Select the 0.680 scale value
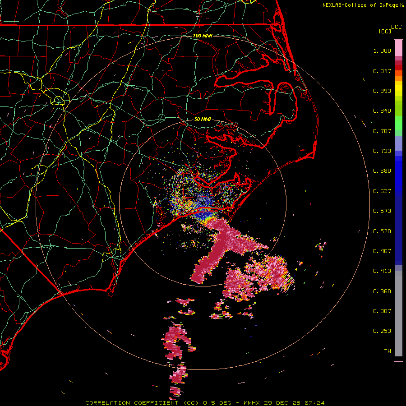The height and width of the screenshot is (406, 406). 382,171
